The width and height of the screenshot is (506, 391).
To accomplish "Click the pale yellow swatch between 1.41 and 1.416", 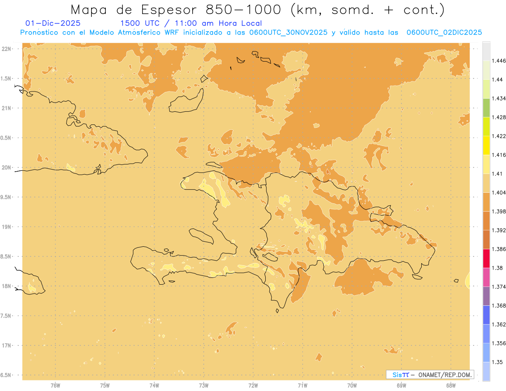I will tap(486, 164).
